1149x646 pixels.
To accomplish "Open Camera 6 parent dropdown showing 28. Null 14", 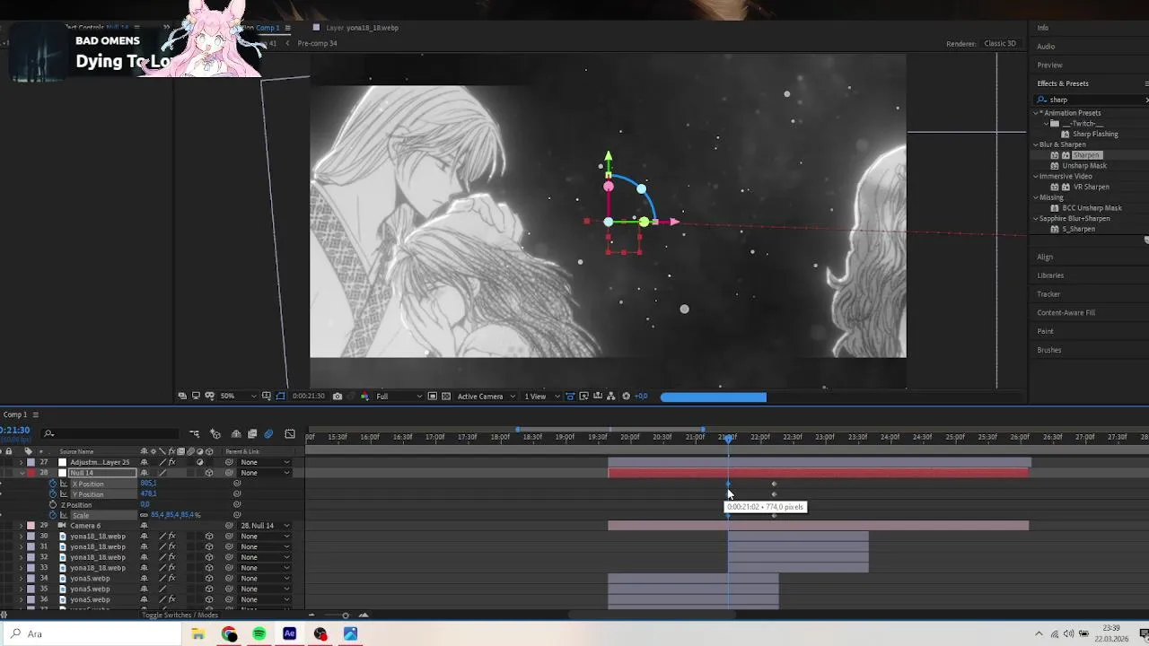I will pyautogui.click(x=266, y=526).
